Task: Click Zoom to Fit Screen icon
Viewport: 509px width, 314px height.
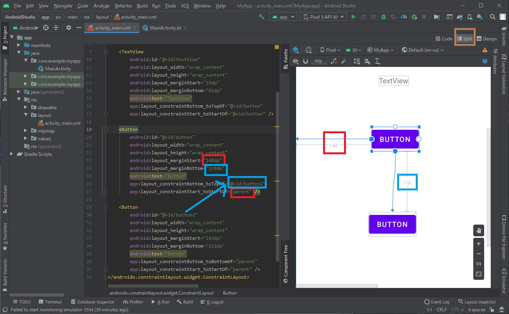Action: (479, 274)
